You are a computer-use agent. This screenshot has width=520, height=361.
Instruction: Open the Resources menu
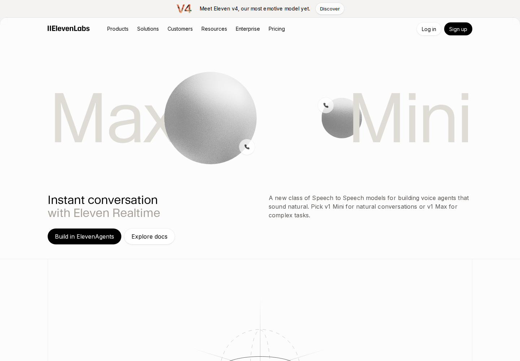pos(214,29)
